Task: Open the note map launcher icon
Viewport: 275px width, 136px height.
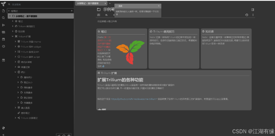Action: [3, 32]
